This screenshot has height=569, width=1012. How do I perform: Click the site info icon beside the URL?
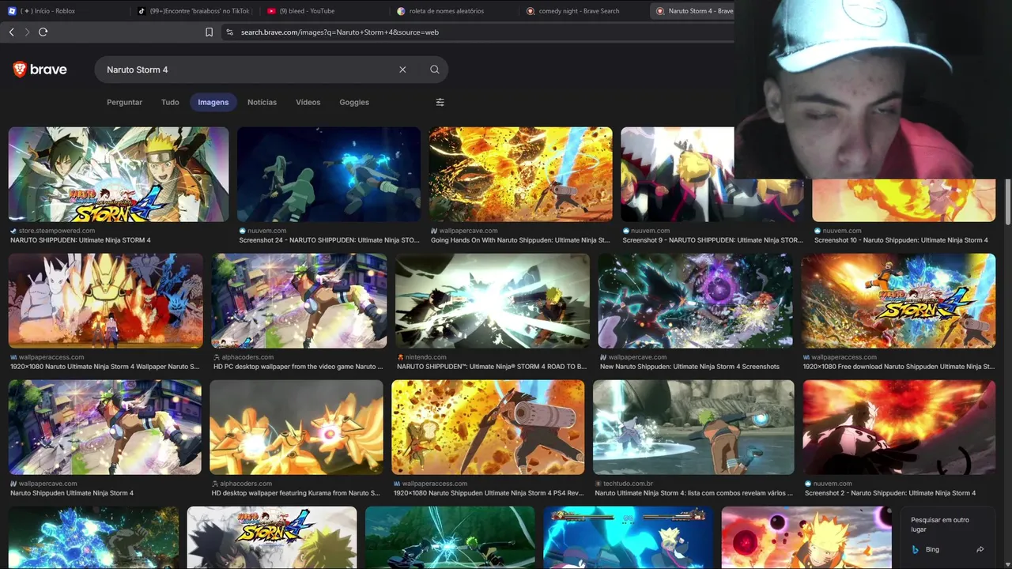coord(229,32)
